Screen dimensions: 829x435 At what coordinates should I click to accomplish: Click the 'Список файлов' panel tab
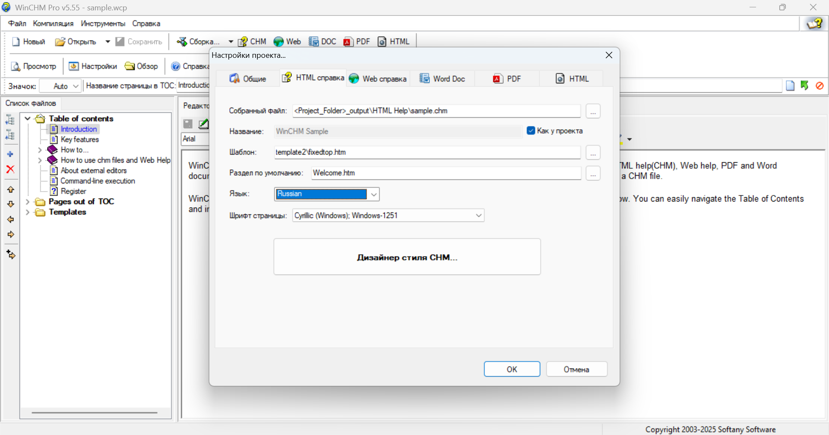coord(31,103)
